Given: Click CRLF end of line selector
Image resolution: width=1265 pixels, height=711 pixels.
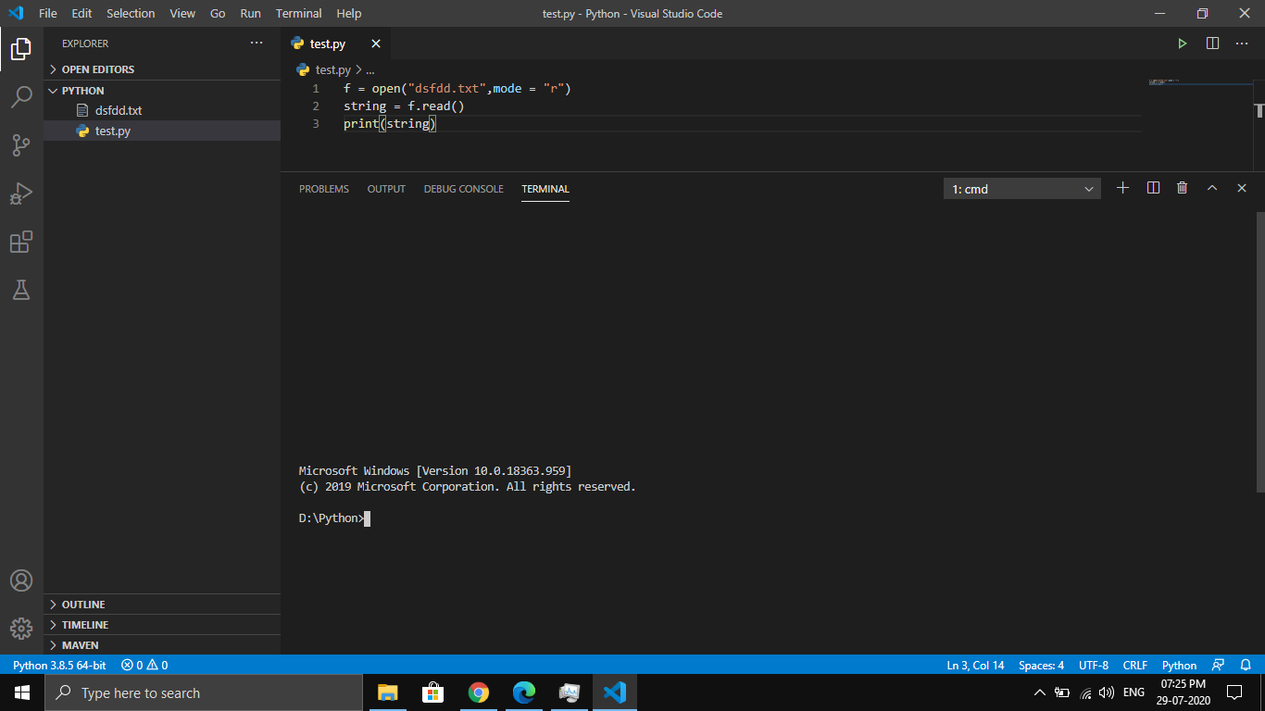Looking at the screenshot, I should tap(1134, 665).
